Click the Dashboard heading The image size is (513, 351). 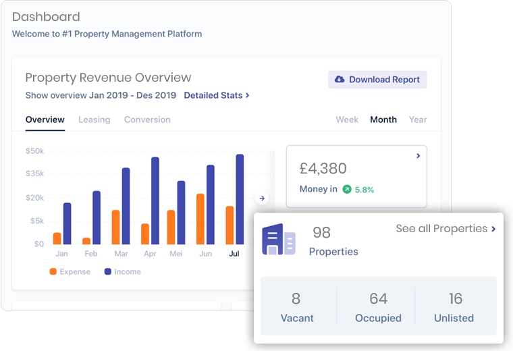coord(46,17)
